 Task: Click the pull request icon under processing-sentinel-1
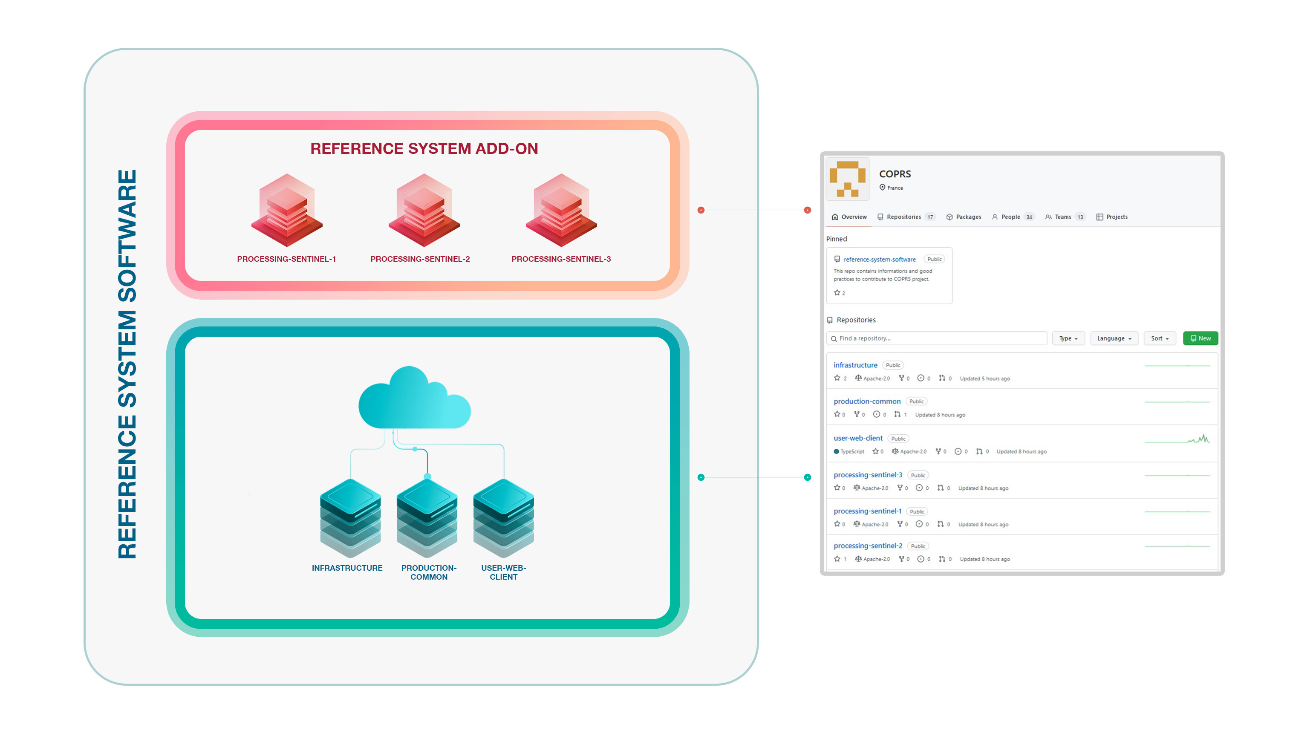coord(941,524)
